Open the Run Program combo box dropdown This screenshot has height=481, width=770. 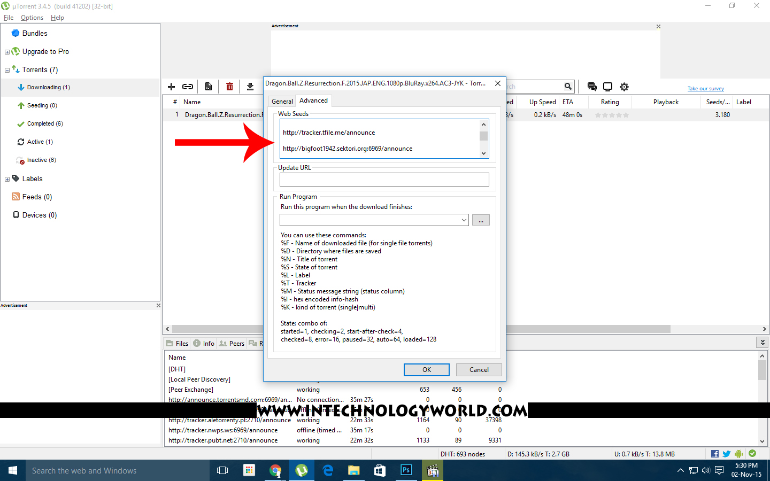click(x=464, y=220)
